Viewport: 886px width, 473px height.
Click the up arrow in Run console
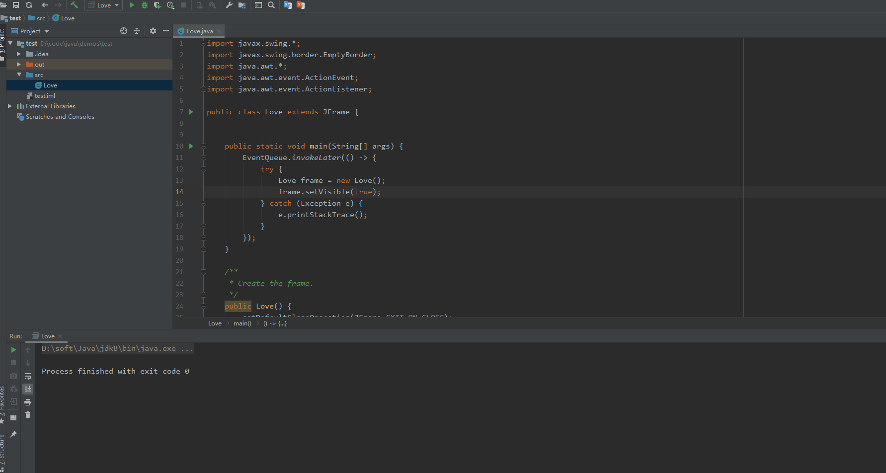pos(28,350)
